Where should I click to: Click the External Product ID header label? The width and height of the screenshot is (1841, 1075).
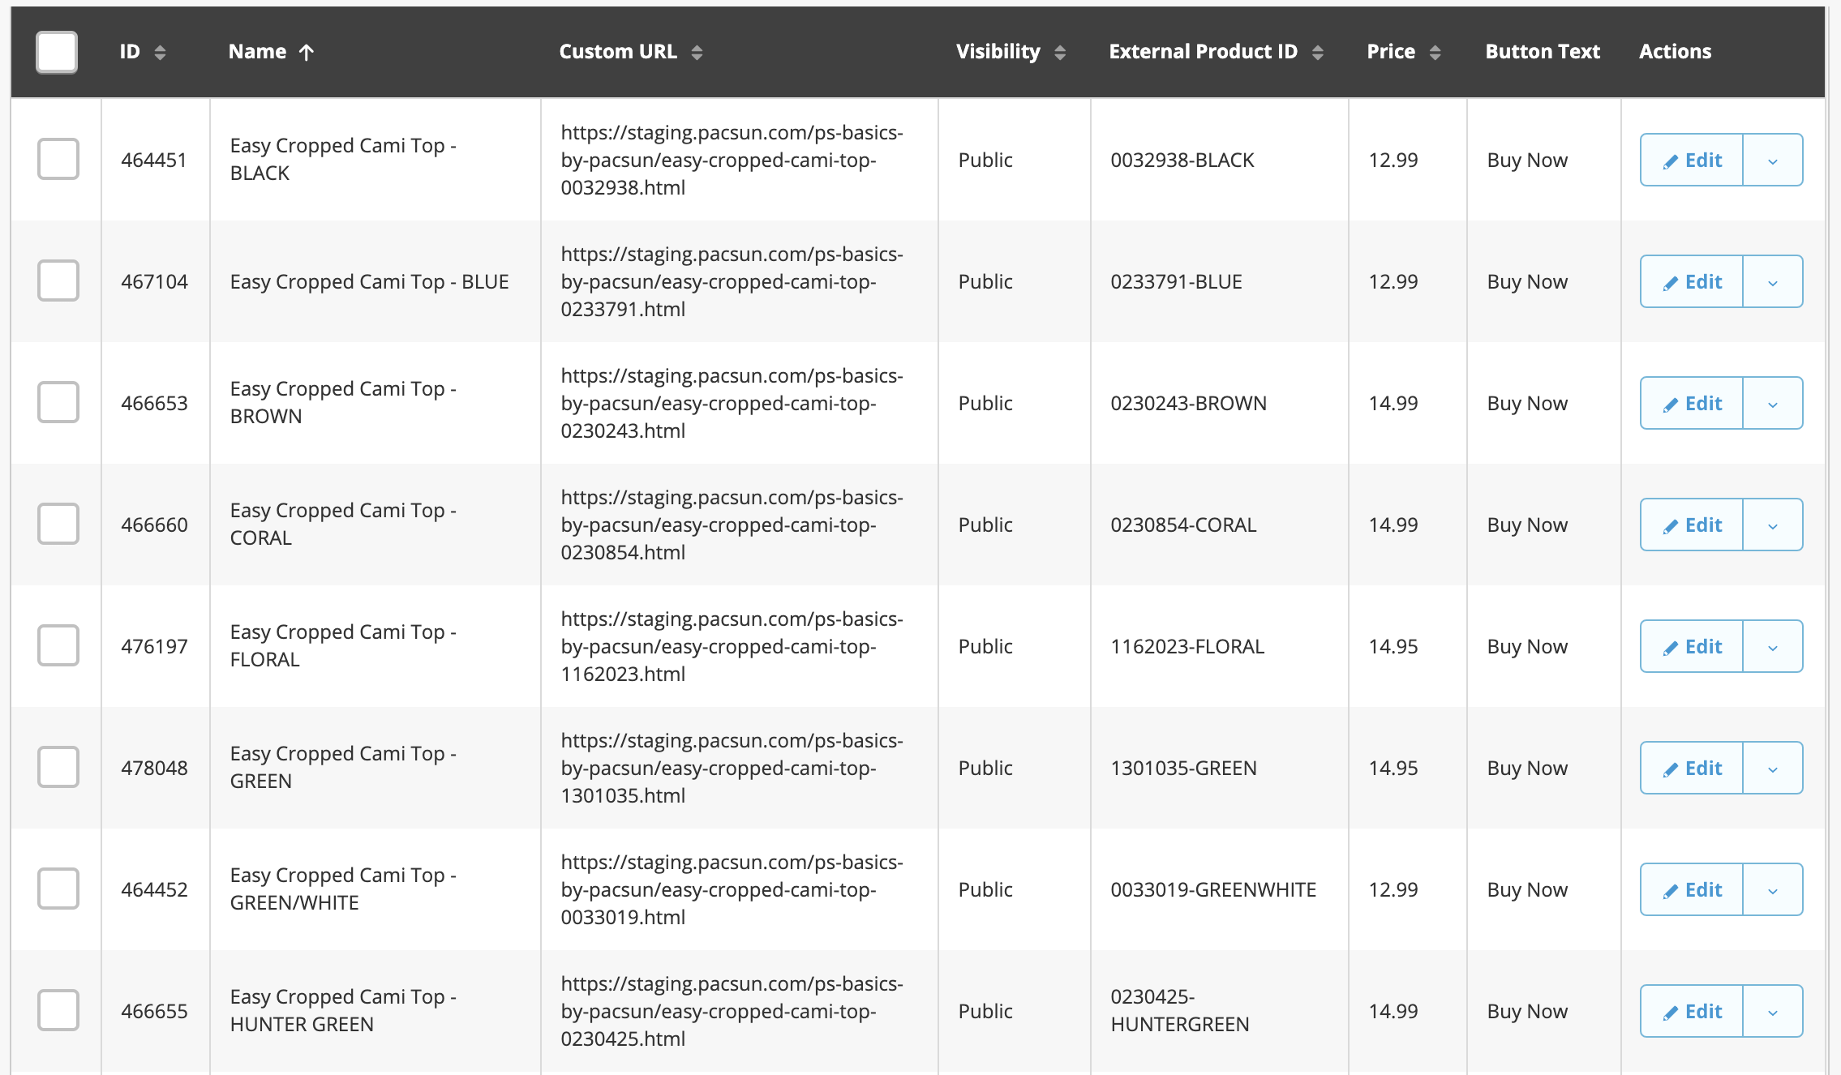point(1203,52)
